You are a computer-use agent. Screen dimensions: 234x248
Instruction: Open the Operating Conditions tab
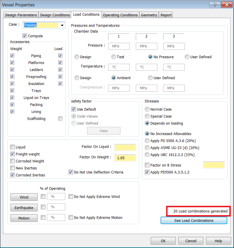pyautogui.click(x=120, y=15)
